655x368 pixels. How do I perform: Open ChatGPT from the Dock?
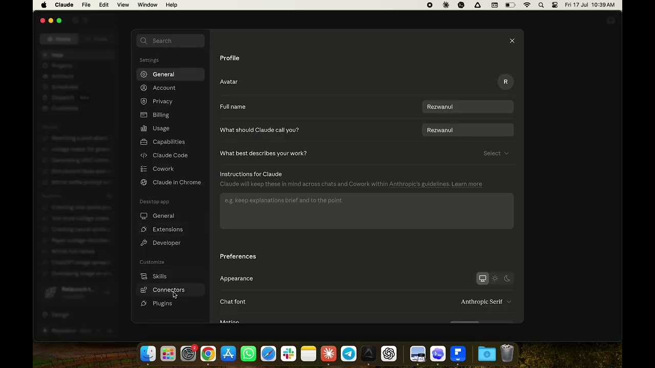389,353
